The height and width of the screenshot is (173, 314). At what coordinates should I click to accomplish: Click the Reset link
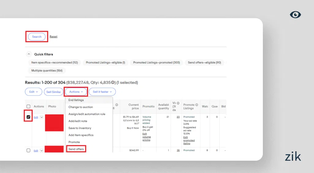53,37
